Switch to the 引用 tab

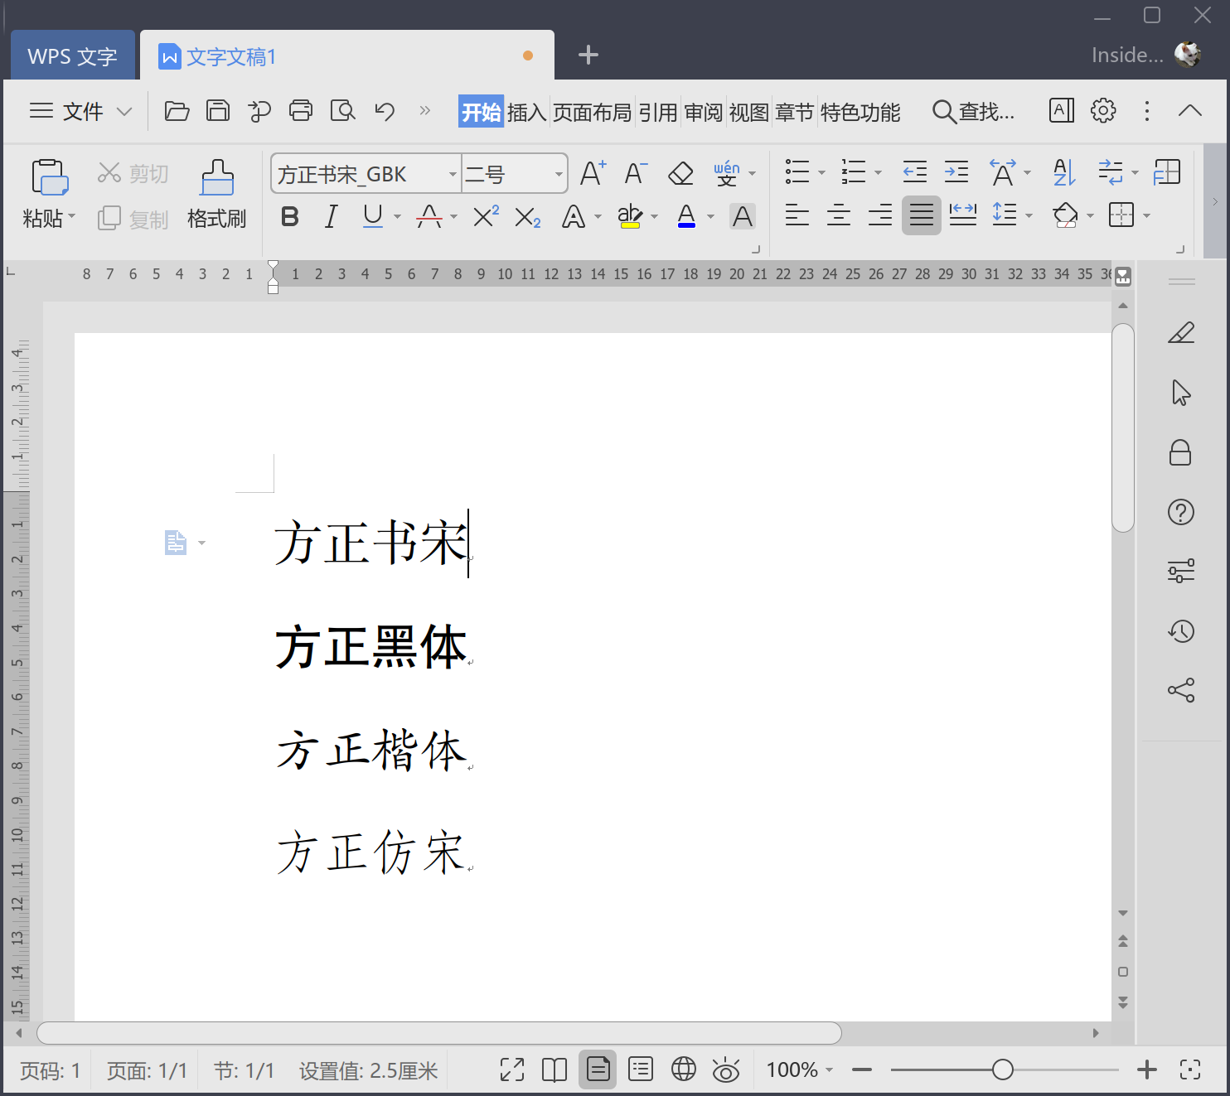point(658,112)
